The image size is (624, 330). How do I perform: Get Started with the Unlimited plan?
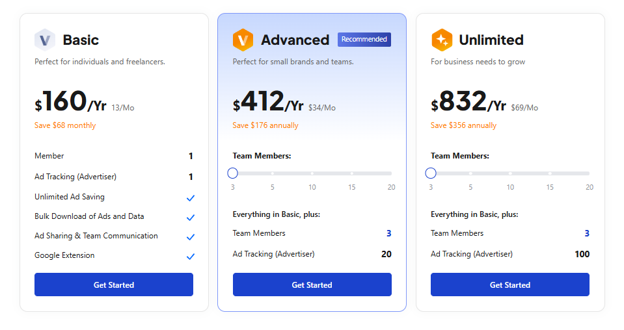click(509, 285)
